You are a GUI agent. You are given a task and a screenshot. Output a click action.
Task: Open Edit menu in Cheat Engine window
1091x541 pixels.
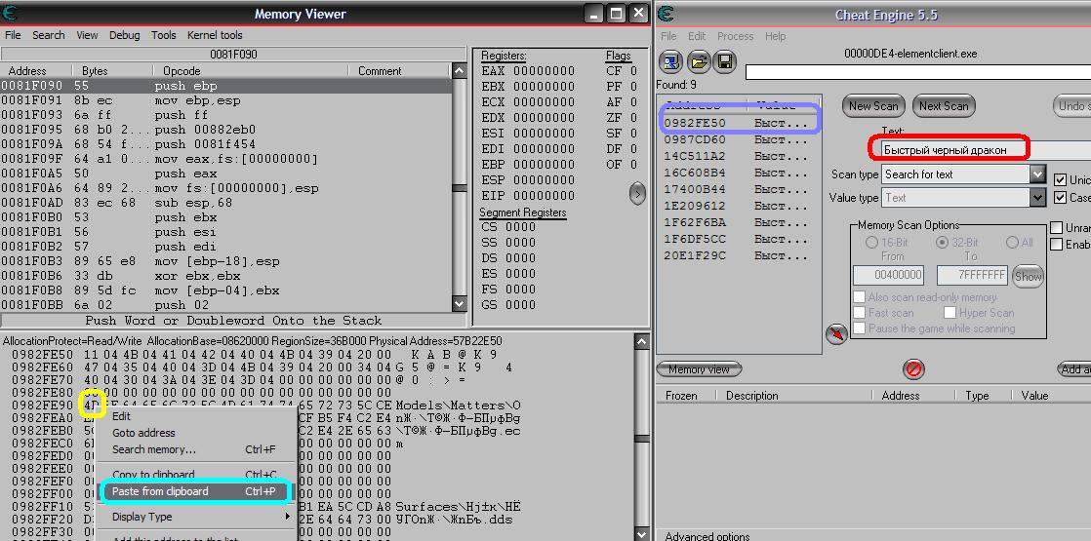coord(697,36)
